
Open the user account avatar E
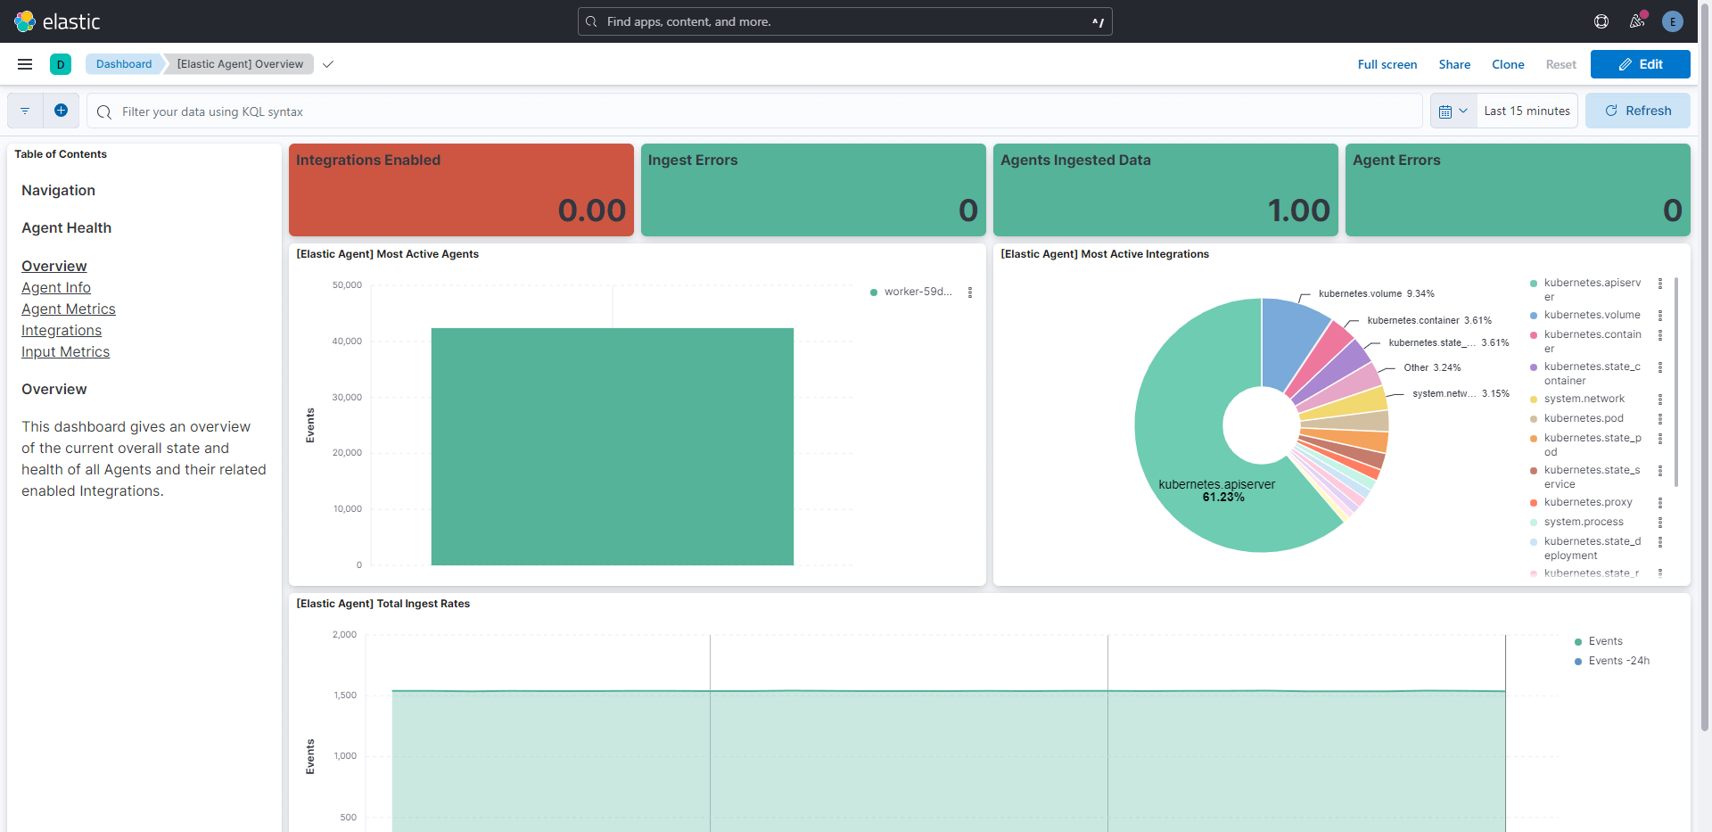1673,21
